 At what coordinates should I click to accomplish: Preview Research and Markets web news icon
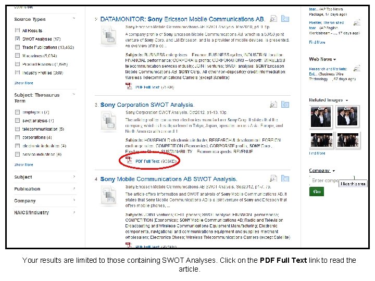(357, 69)
